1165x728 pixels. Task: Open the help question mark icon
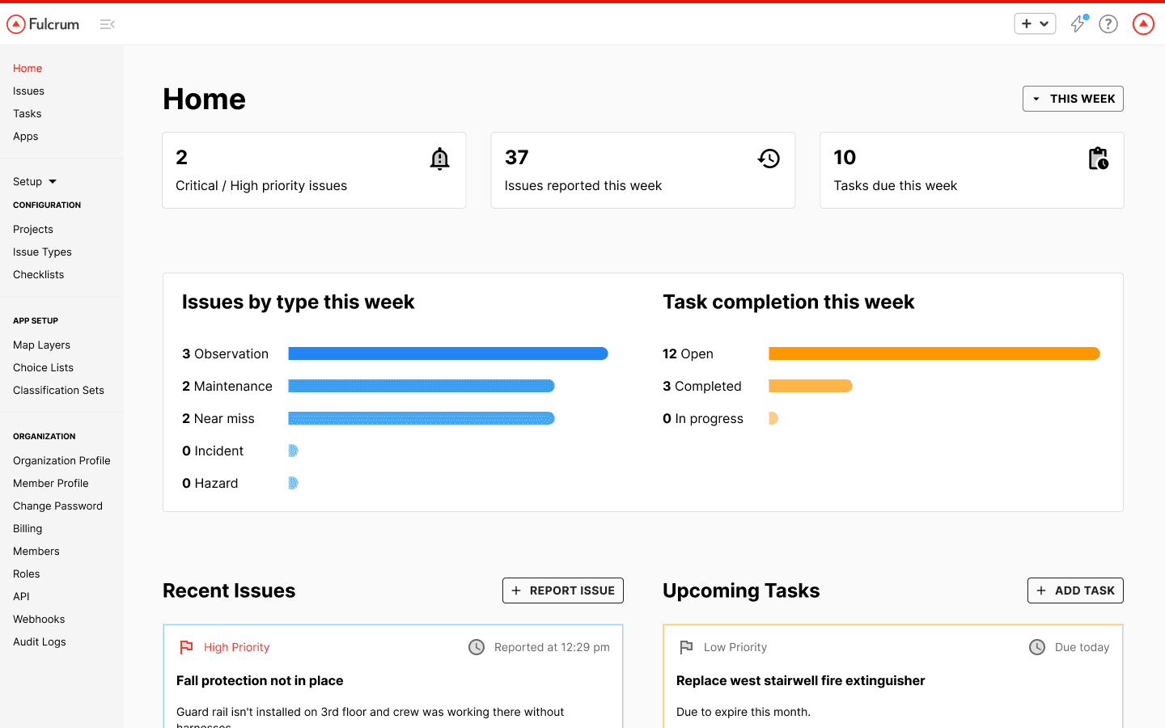click(1108, 24)
